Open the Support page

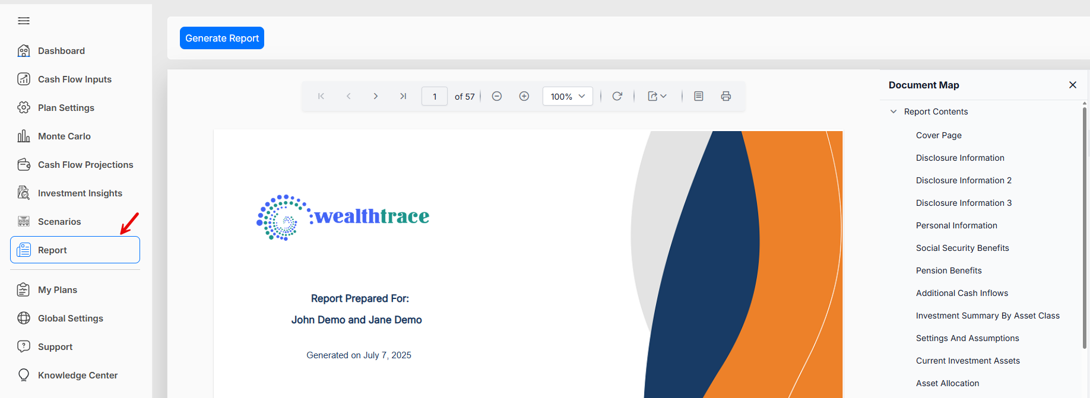click(55, 347)
